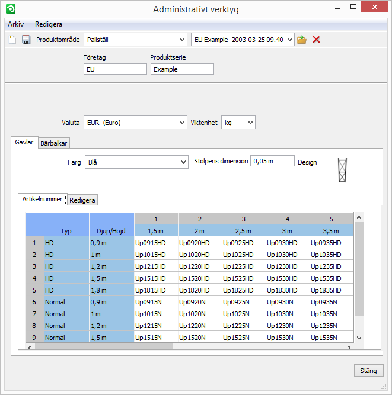392x395 pixels.
Task: Click the red X delete icon
Action: pos(317,40)
